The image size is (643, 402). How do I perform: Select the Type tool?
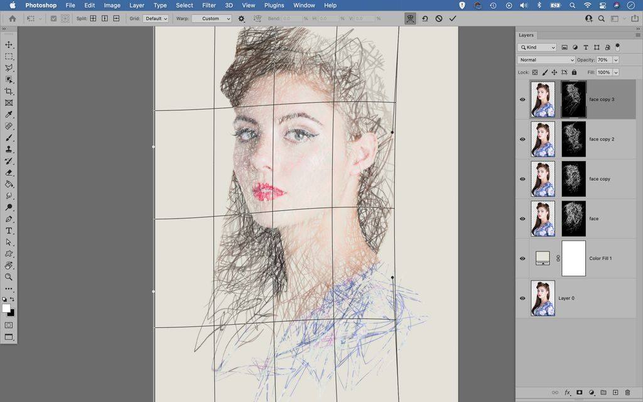tap(9, 231)
